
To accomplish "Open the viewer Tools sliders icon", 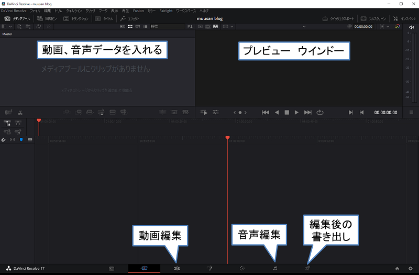I will tap(216, 113).
